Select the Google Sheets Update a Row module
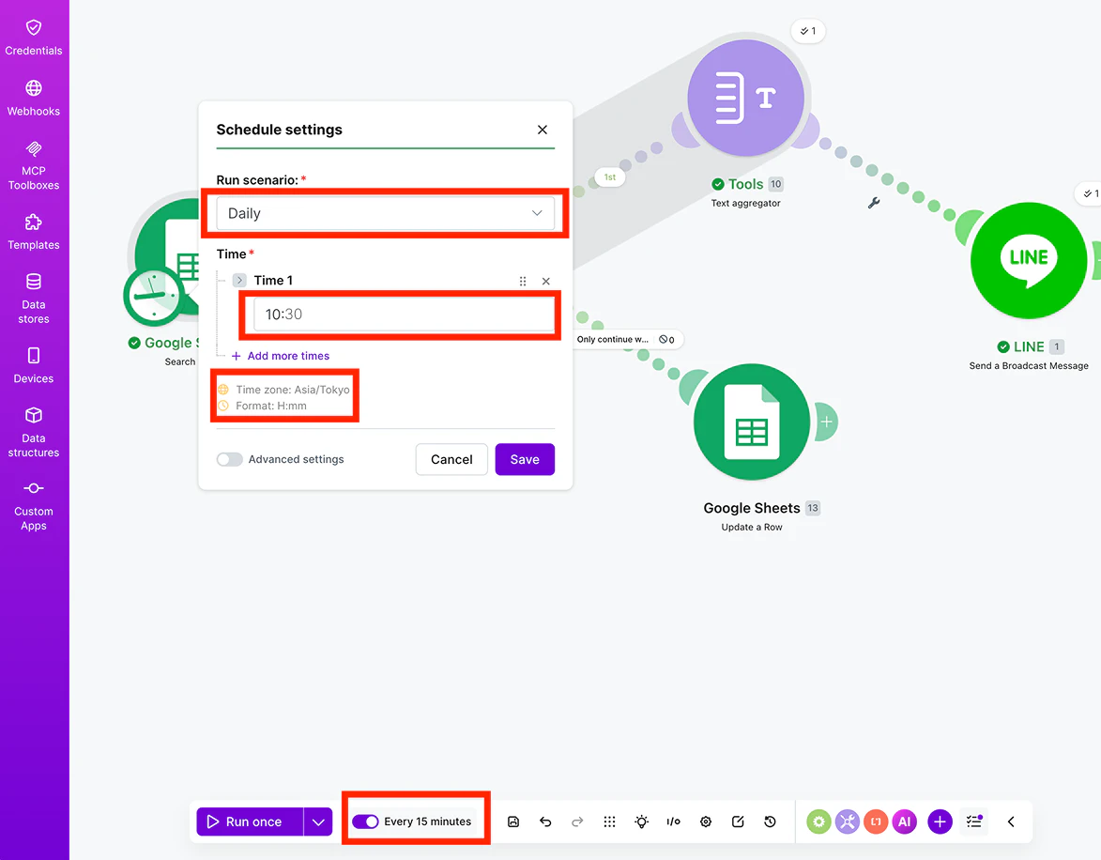This screenshot has height=860, width=1101. 752,422
